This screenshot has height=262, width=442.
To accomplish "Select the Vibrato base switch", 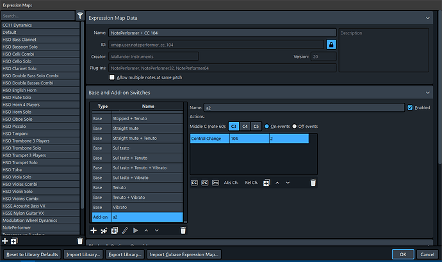I will pos(137,207).
